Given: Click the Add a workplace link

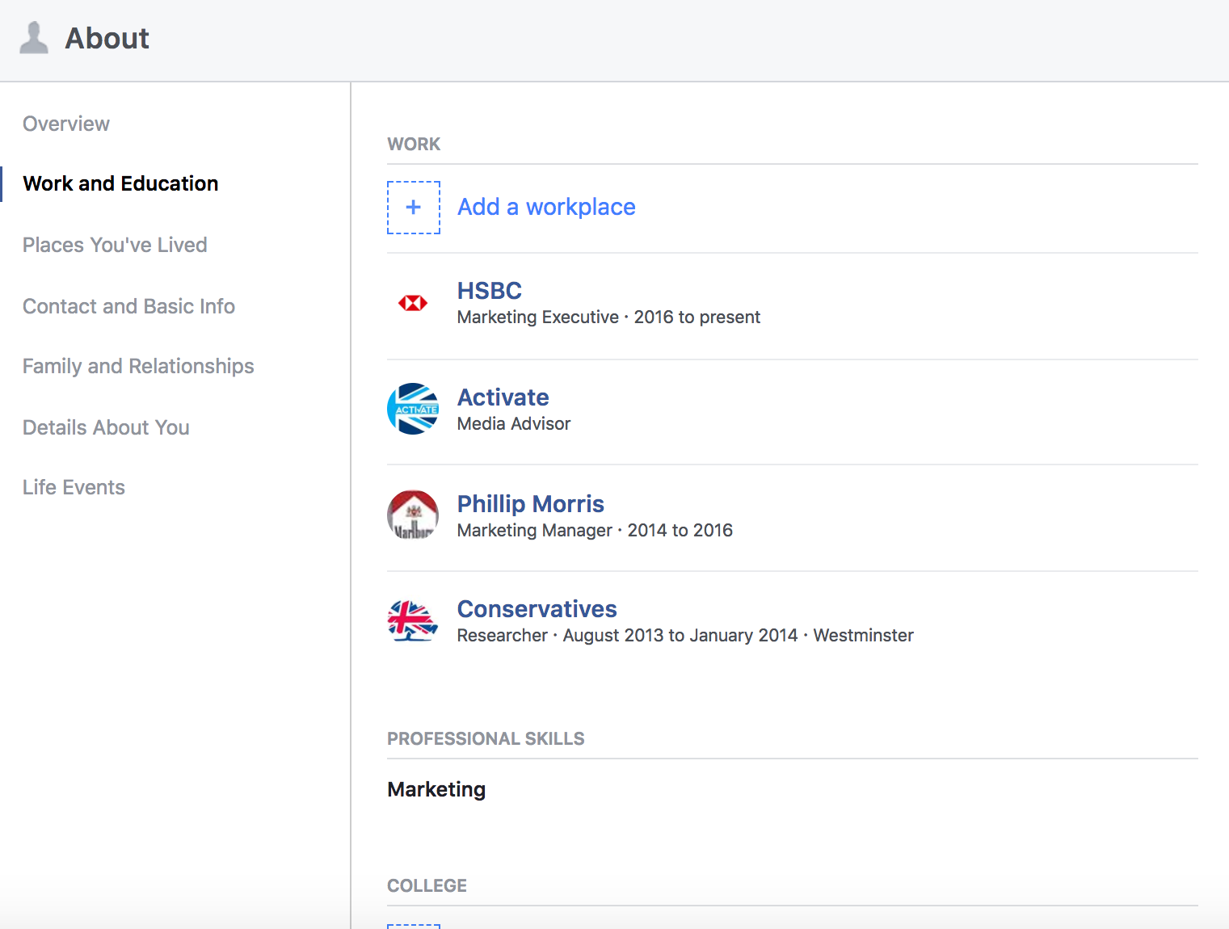Looking at the screenshot, I should (x=546, y=207).
